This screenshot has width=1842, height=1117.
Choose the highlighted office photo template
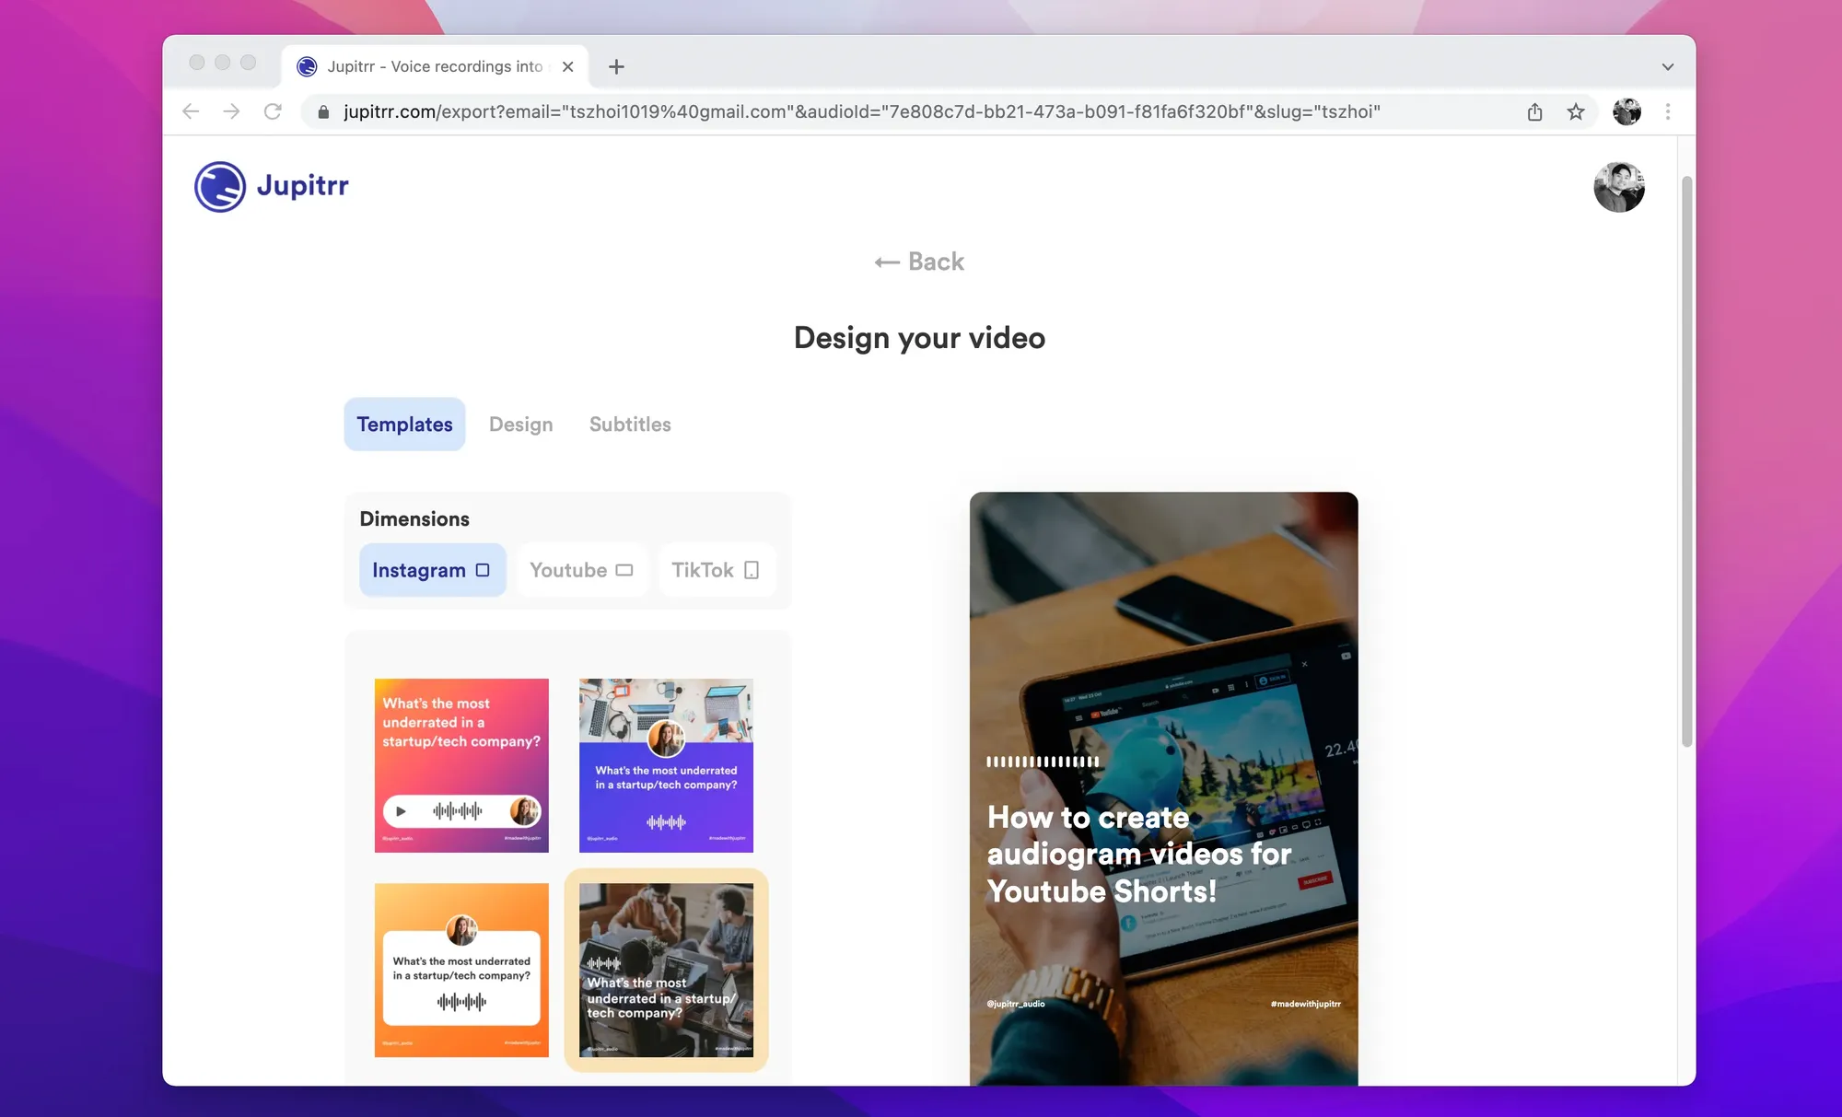pyautogui.click(x=666, y=970)
